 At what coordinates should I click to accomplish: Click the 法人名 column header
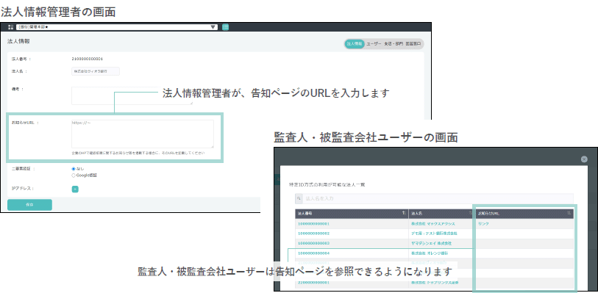442,214
